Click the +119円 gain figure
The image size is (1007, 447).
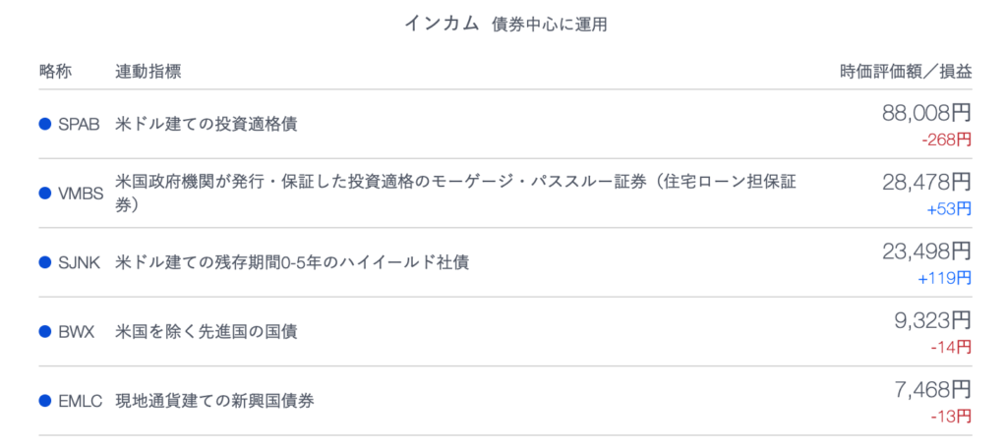click(x=945, y=278)
